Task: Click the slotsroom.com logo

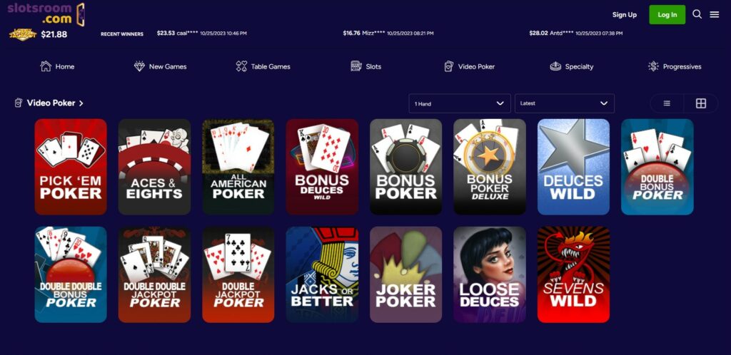Action: point(46,14)
